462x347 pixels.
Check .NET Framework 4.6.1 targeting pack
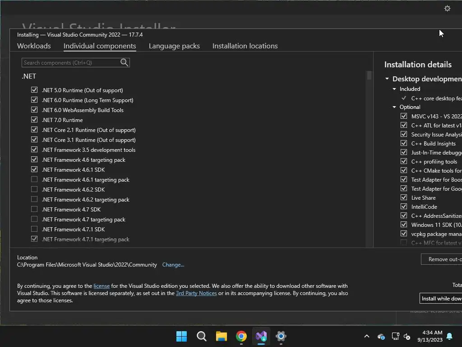click(x=34, y=179)
